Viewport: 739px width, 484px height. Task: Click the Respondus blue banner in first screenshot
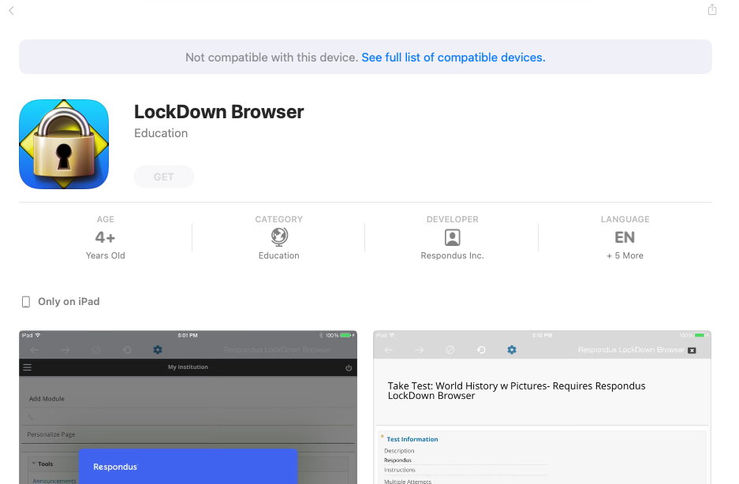[x=188, y=467]
